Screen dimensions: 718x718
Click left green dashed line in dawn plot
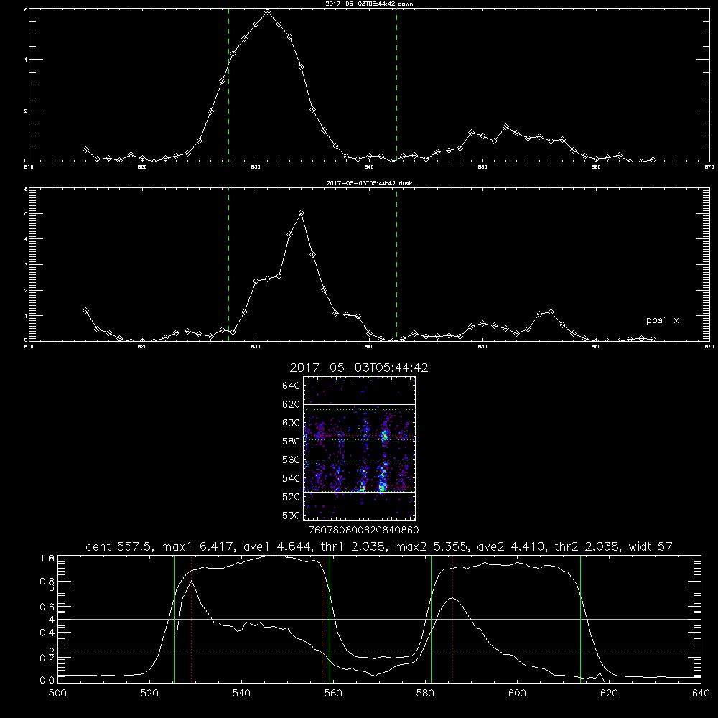point(228,87)
